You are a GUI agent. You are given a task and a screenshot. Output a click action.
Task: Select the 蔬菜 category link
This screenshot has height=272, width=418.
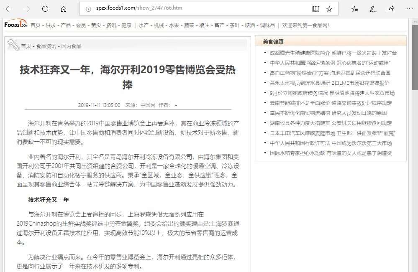click(189, 25)
